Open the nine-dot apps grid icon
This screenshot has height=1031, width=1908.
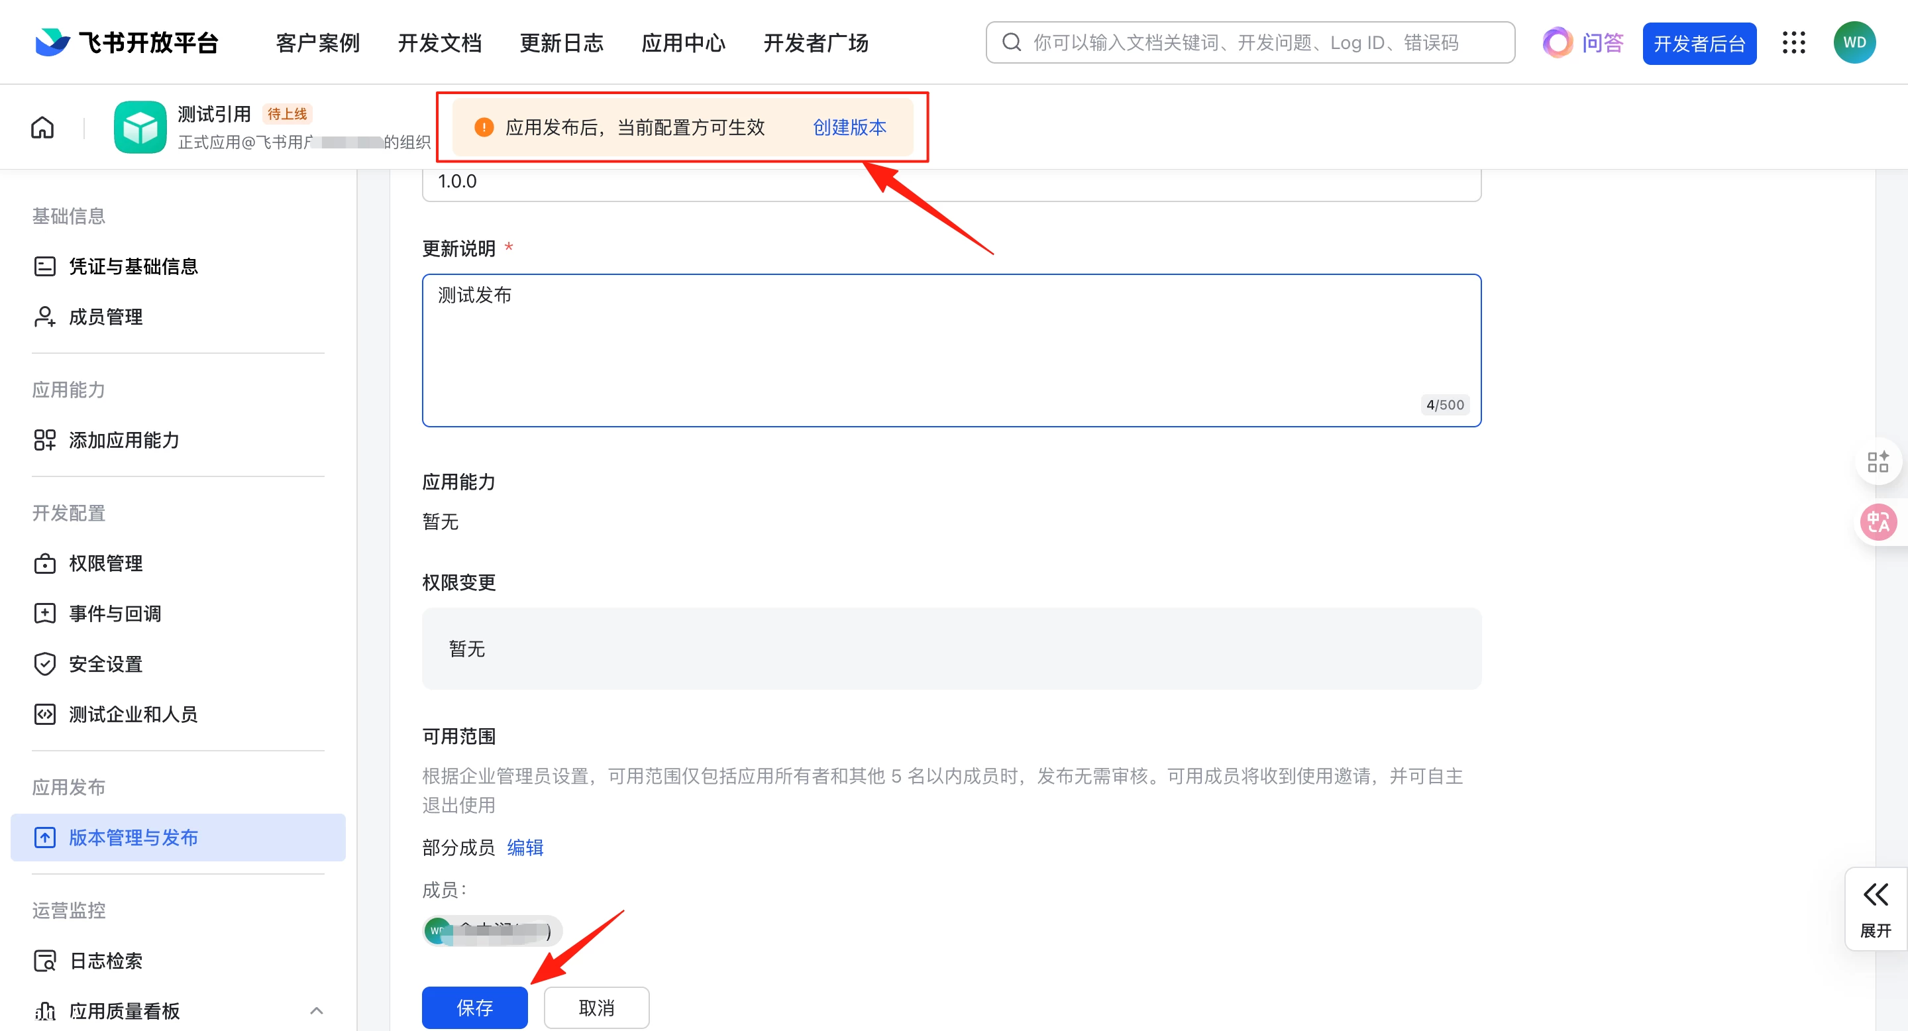click(1793, 43)
